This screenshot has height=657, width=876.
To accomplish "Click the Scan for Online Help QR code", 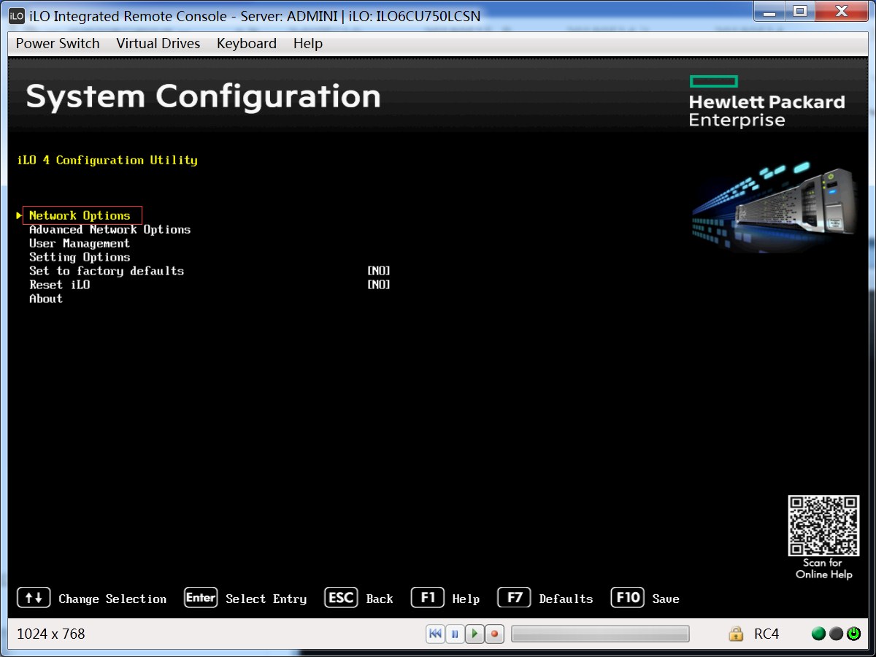I will 823,526.
